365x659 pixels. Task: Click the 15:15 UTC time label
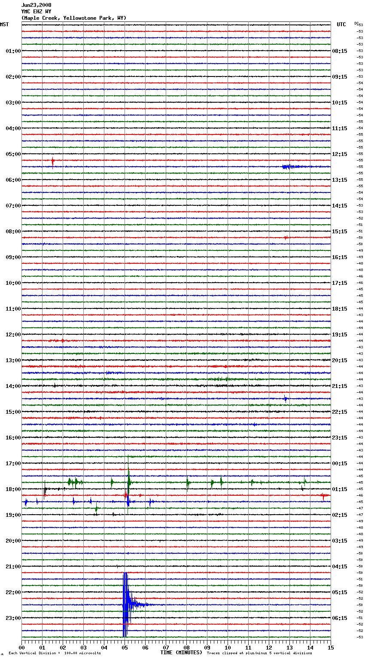(x=340, y=232)
